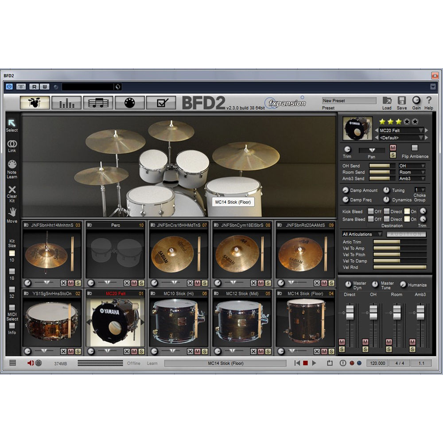The height and width of the screenshot is (443, 443).
Task: Open the Amb3 send destination dropdown
Action: coord(412,179)
